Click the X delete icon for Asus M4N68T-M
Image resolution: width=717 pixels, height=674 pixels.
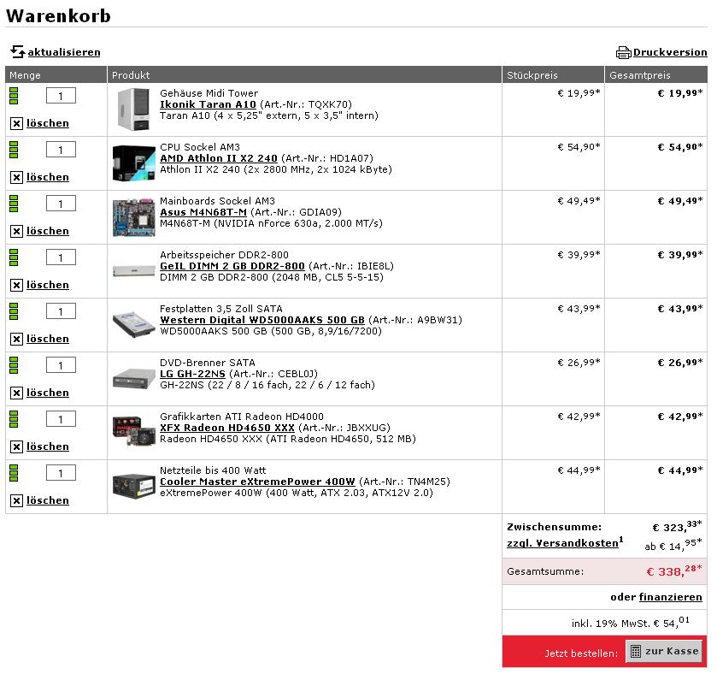16,232
